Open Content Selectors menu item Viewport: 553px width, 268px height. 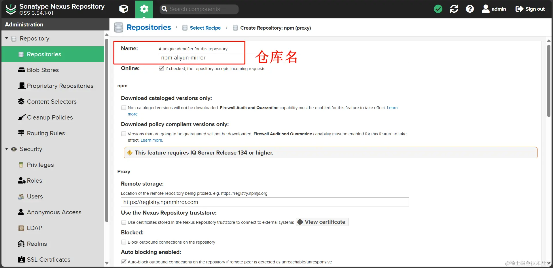[53, 102]
